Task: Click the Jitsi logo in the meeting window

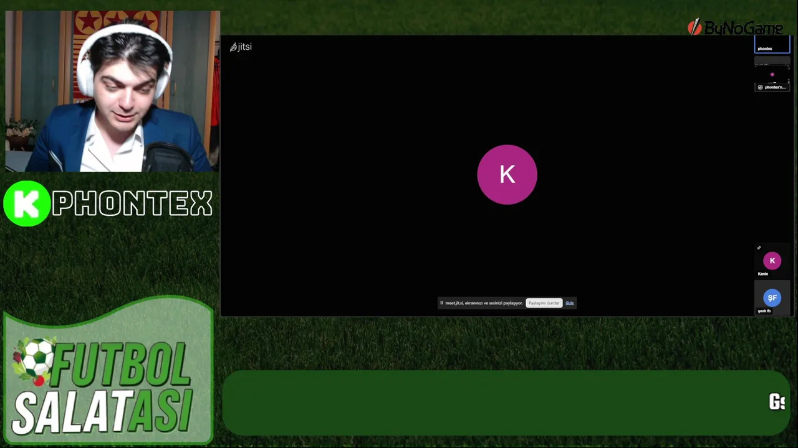Action: tap(241, 47)
